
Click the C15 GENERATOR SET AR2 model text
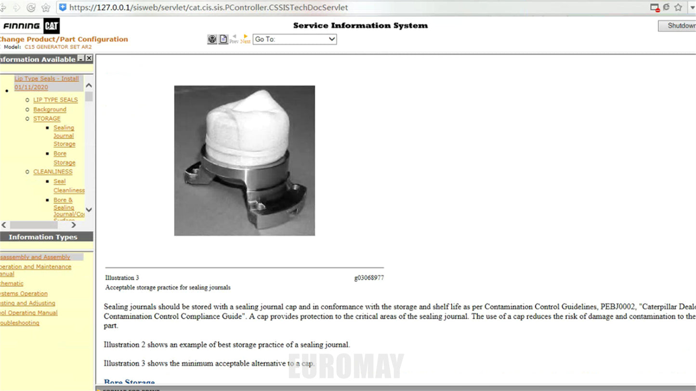(58, 47)
